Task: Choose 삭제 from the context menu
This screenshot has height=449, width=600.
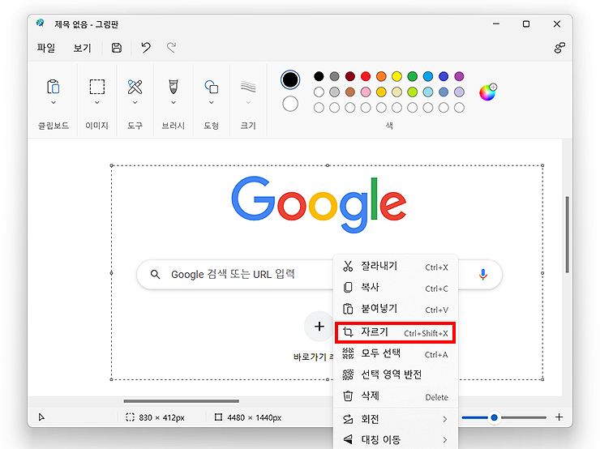Action: click(x=396, y=396)
